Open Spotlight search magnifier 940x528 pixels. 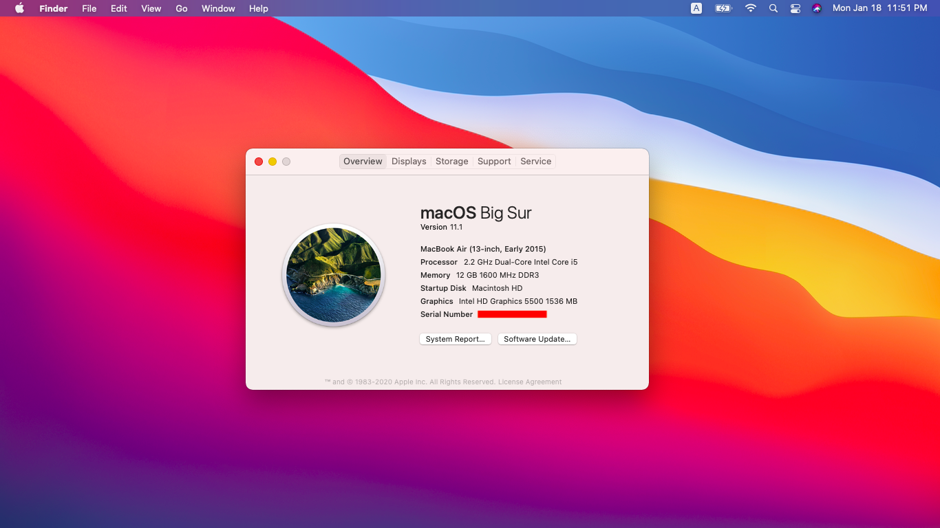(x=773, y=8)
